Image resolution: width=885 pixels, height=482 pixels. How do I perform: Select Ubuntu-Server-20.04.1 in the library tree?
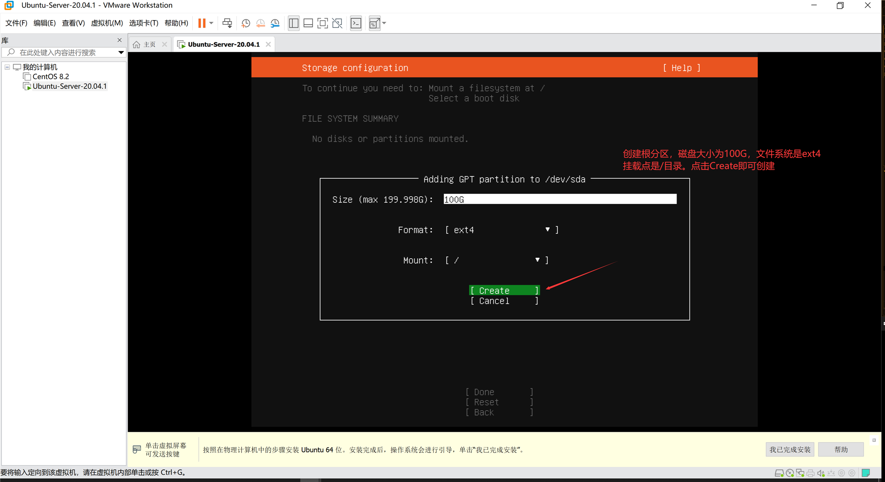click(69, 86)
